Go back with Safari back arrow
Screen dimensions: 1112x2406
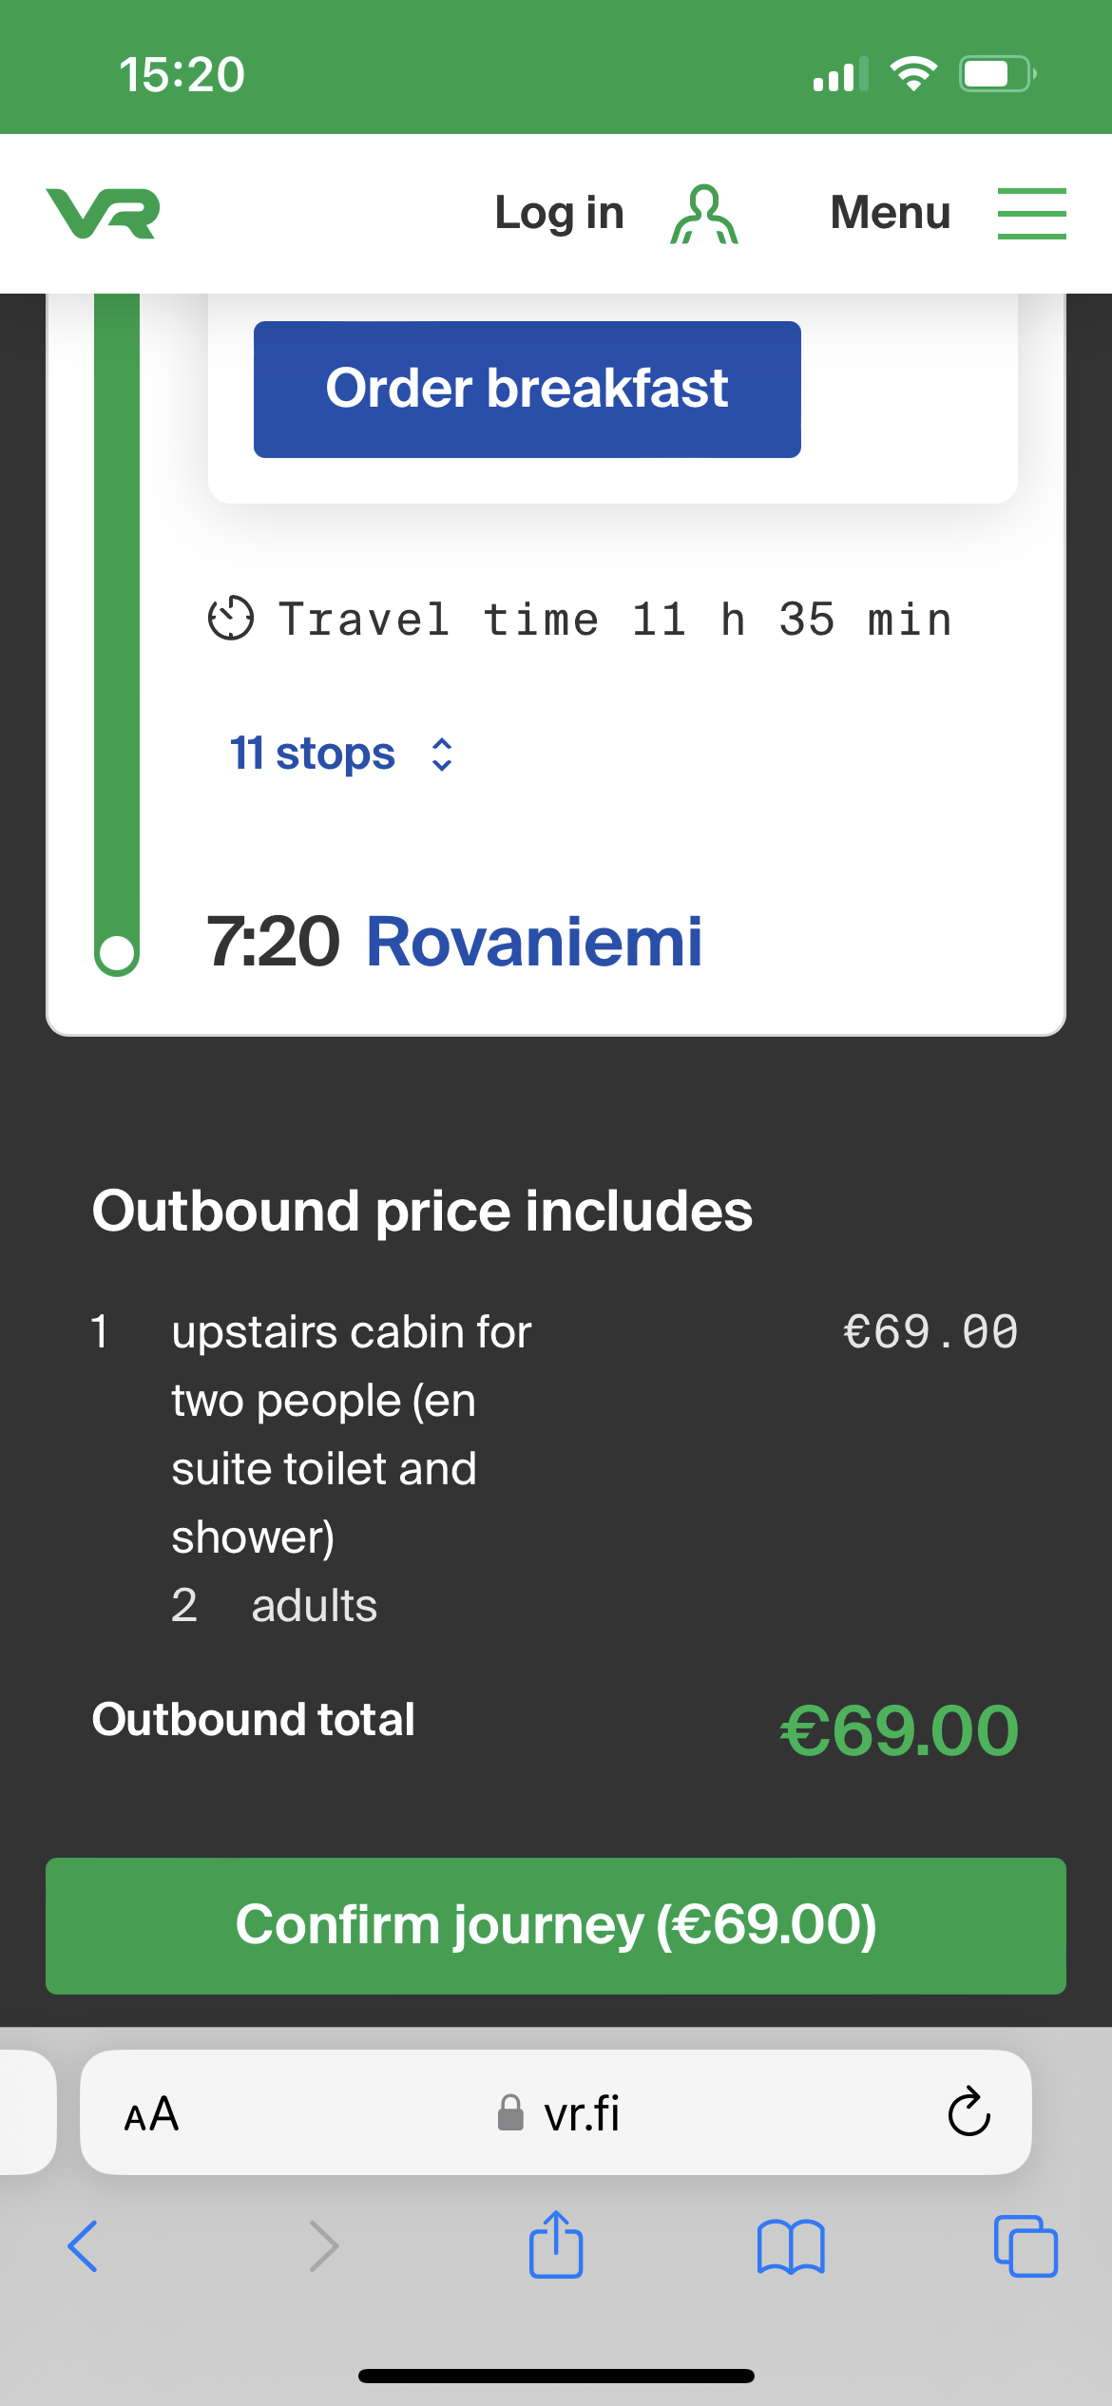tap(83, 2246)
